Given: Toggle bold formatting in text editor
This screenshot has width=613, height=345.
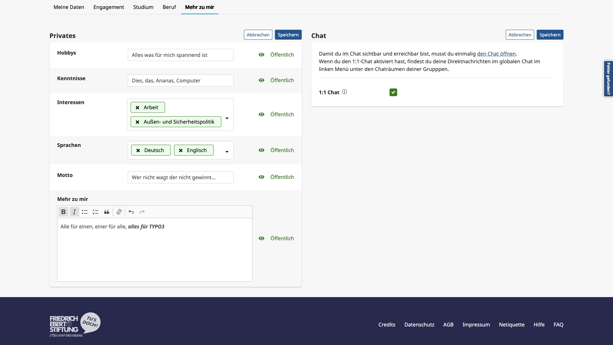Looking at the screenshot, I should pos(63,212).
